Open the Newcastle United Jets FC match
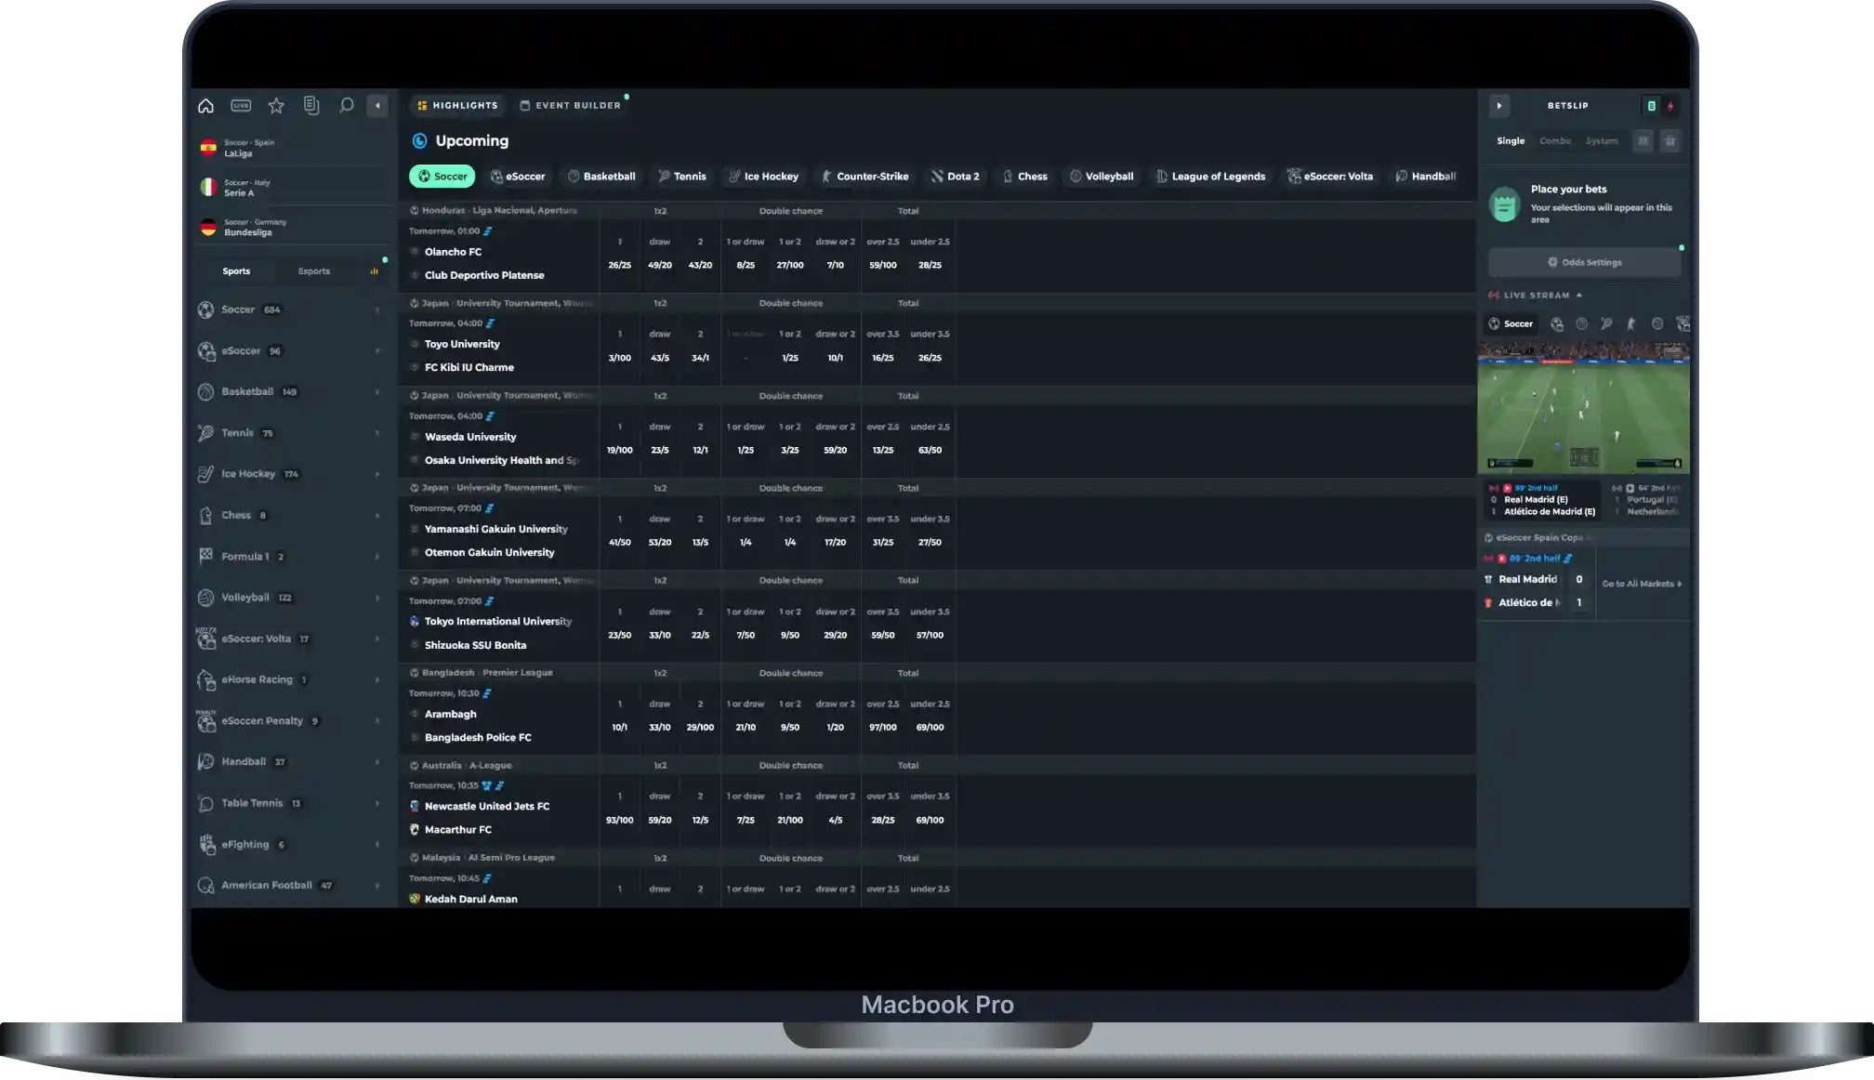This screenshot has width=1874, height=1080. [x=487, y=807]
